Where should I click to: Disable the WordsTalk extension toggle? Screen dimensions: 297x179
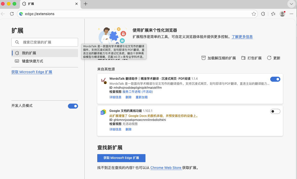pos(275,79)
